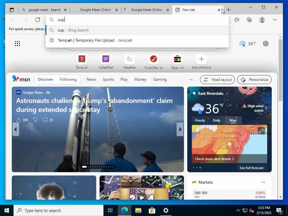This screenshot has width=288, height=216.
Task: Open weather card more options dots
Action: (x=263, y=93)
